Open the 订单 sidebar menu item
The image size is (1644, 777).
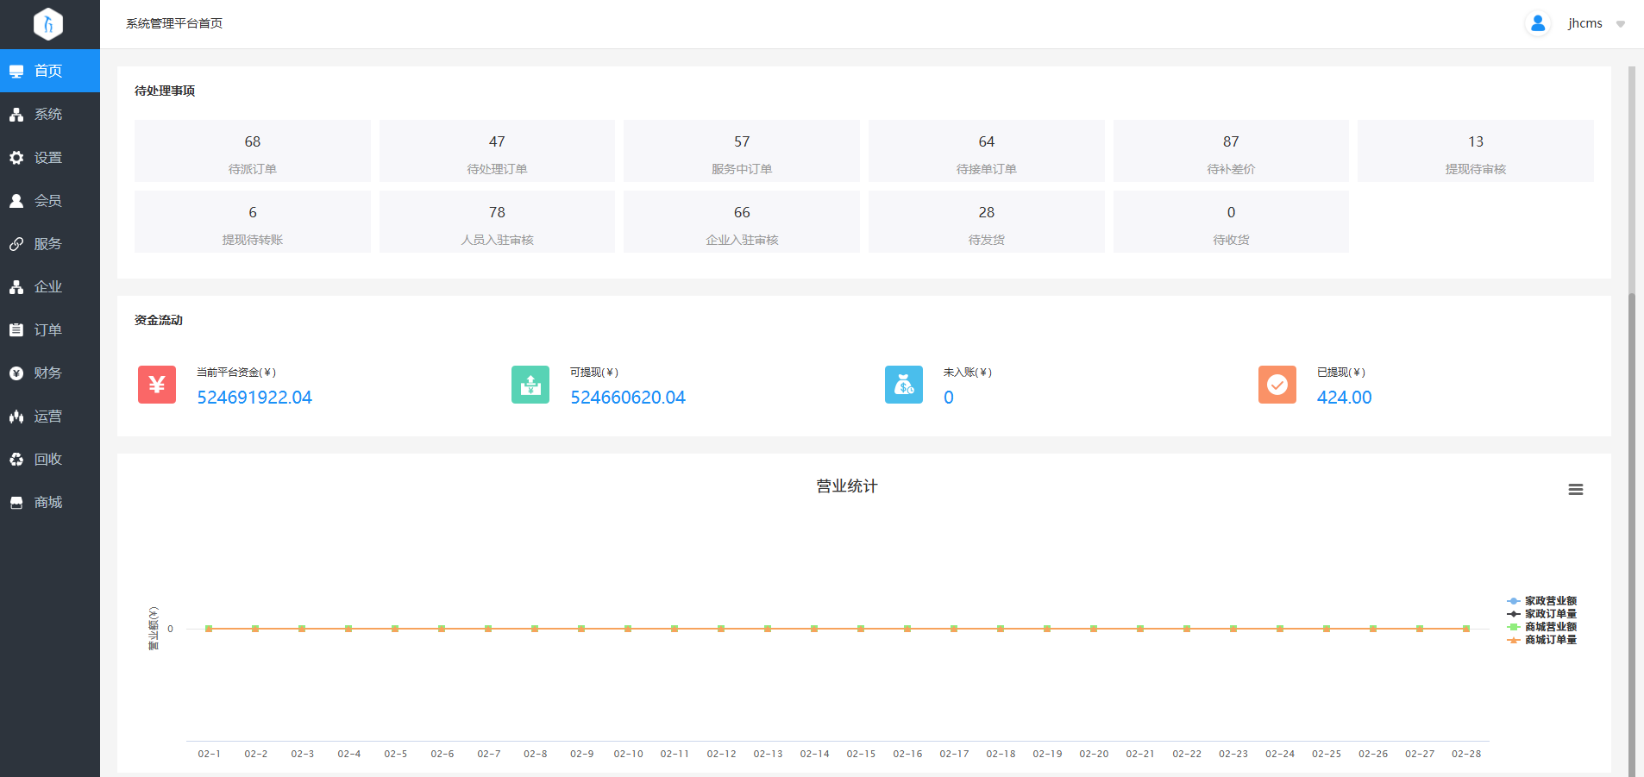pos(48,330)
